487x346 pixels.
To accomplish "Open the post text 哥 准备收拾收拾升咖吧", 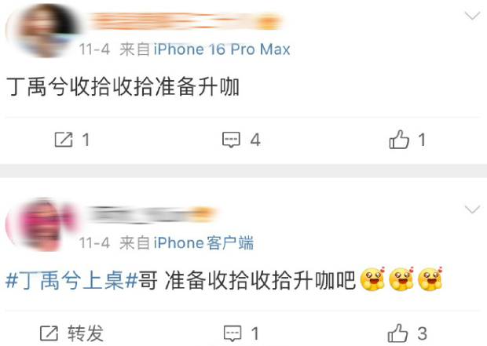I will pyautogui.click(x=247, y=281).
